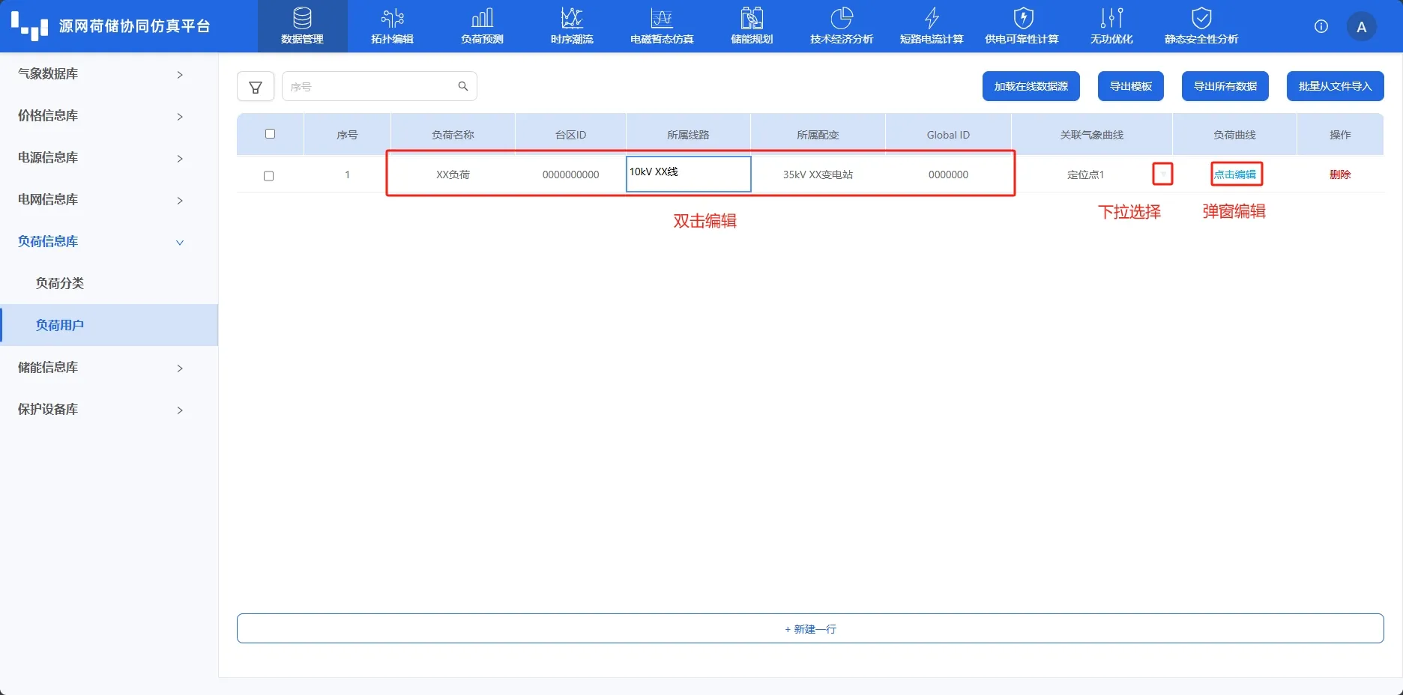Click the 序号 column header
The image size is (1403, 695).
click(x=347, y=135)
